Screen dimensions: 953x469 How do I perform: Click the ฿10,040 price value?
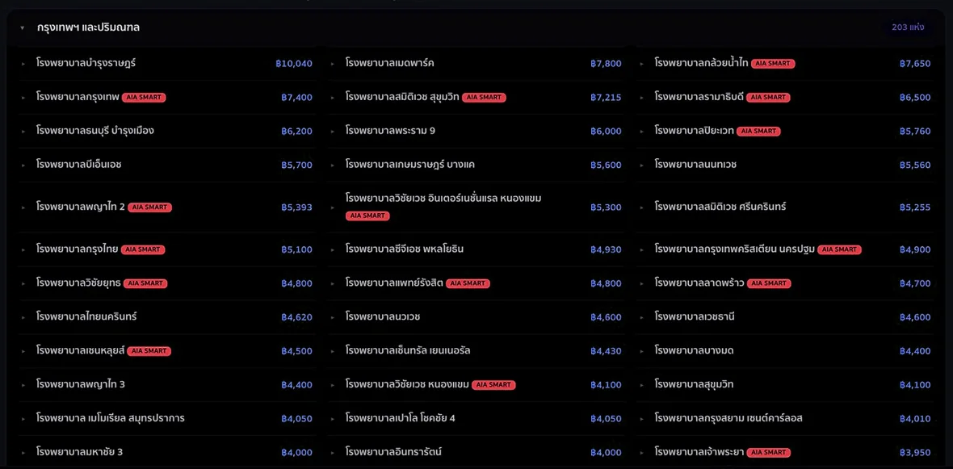(293, 63)
